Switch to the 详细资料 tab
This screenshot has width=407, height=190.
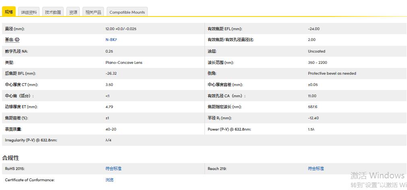(x=29, y=12)
